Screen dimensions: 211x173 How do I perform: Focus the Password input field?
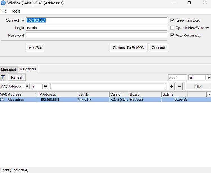click(96, 35)
